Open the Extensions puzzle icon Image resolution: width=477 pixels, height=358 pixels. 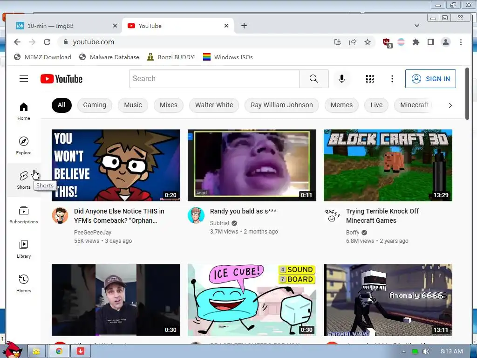coord(416,42)
